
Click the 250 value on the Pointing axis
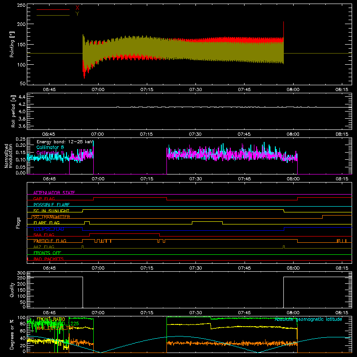[x=21, y=5]
